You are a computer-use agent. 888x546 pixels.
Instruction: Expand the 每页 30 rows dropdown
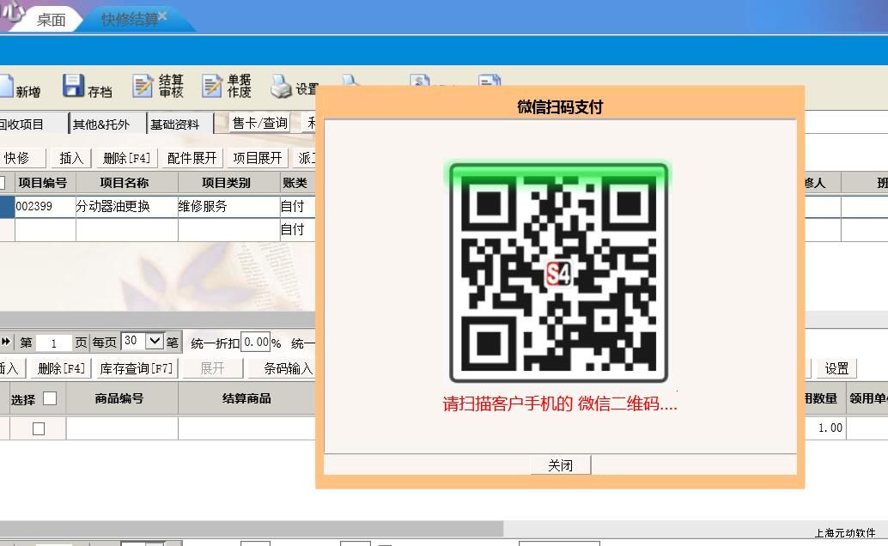(x=154, y=342)
